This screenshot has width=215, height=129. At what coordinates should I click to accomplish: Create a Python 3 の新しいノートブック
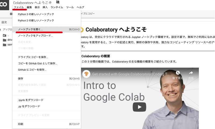pos(46,14)
